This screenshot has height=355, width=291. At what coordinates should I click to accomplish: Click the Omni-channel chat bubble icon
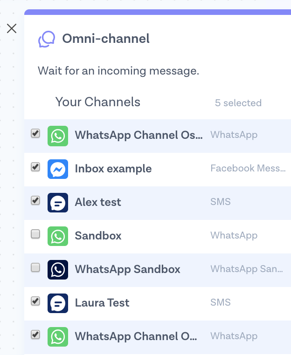click(x=47, y=39)
